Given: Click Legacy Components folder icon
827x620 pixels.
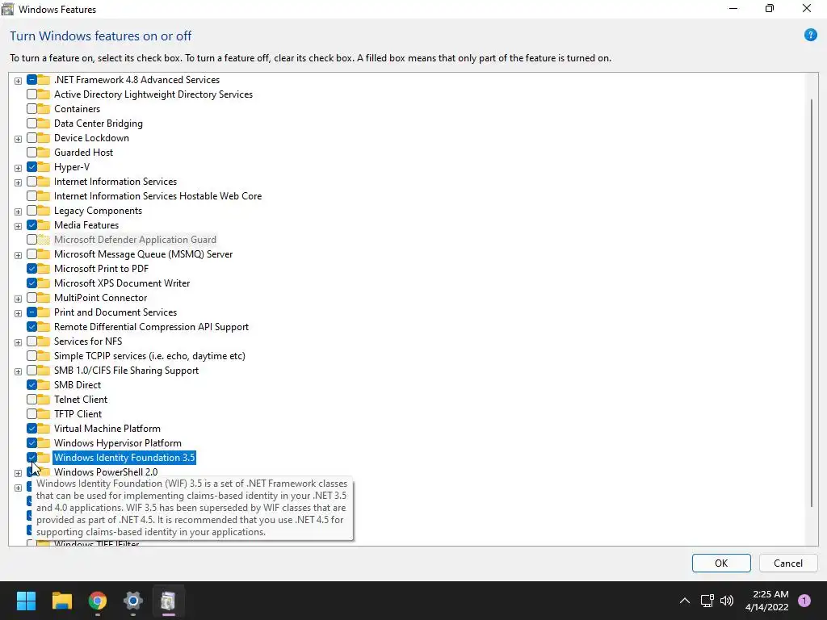Looking at the screenshot, I should (44, 211).
